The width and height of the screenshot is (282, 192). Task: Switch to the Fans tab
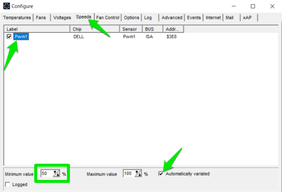tap(41, 18)
